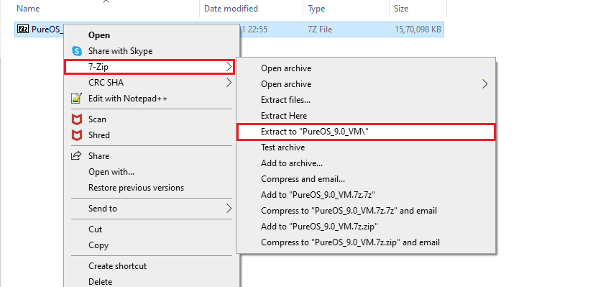Expand the 7-Zip submenu arrow
The image size is (616, 287).
coord(229,67)
